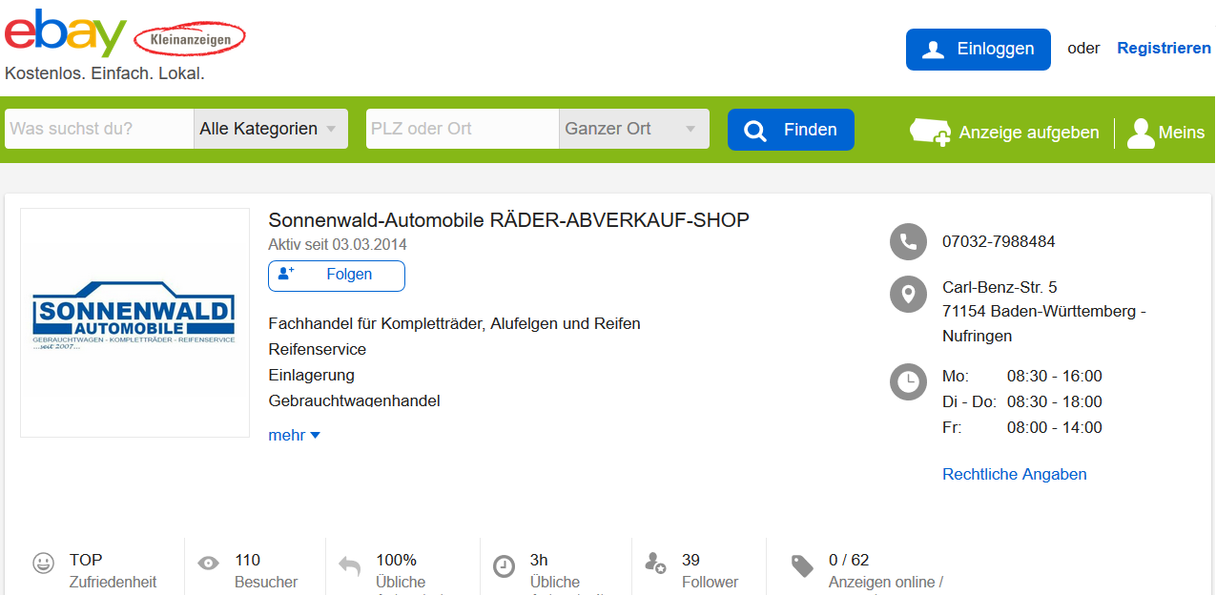Click the tag icon beside 0 / 62
1216x595 pixels.
tap(802, 566)
